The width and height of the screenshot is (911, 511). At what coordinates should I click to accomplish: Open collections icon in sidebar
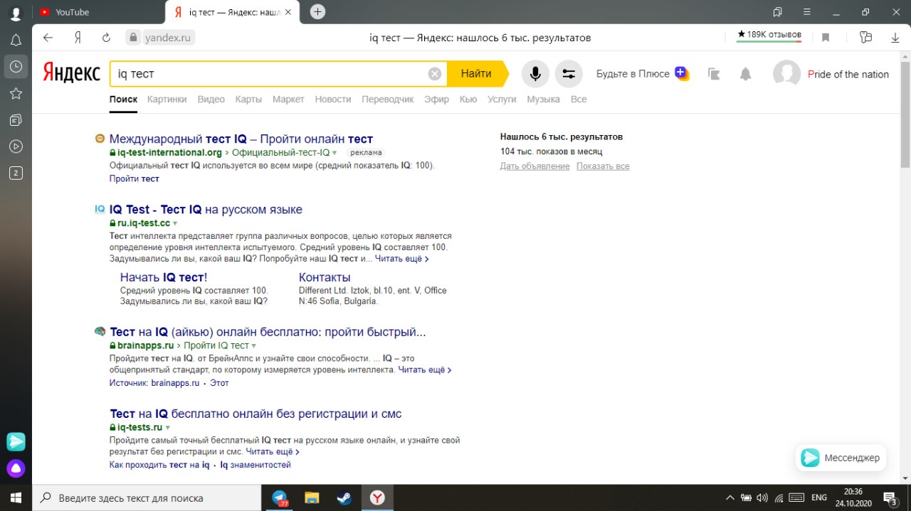[16, 119]
